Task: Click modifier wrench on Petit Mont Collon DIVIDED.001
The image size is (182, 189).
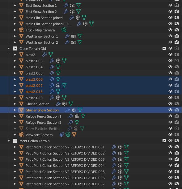Action: click(114, 147)
